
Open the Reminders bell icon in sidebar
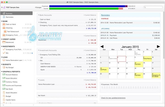point(4,17)
